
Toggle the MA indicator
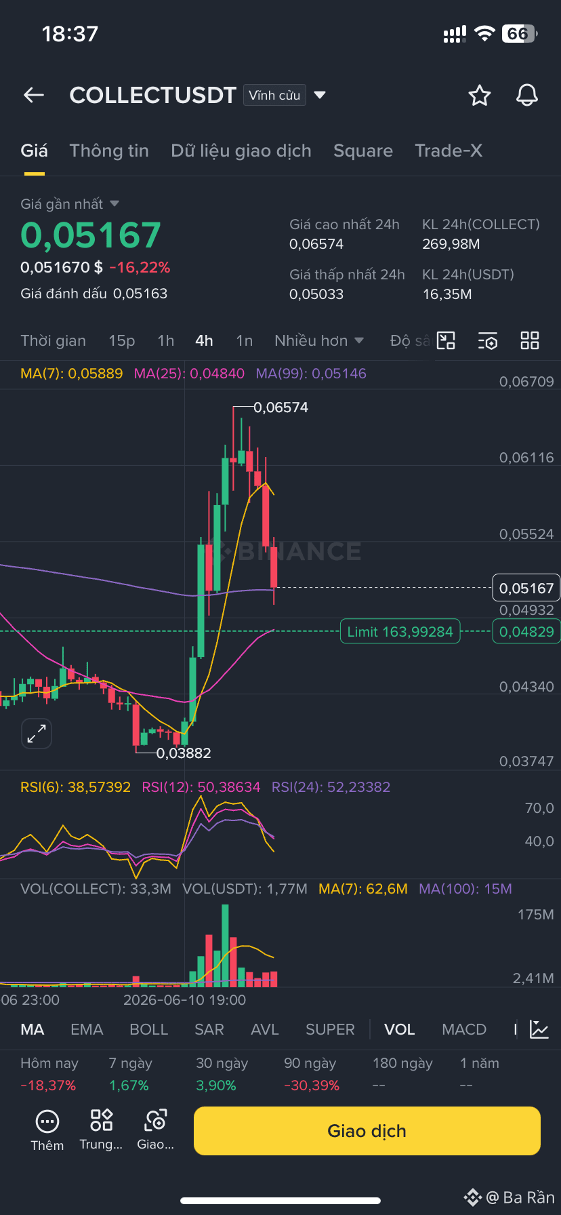click(x=33, y=1029)
